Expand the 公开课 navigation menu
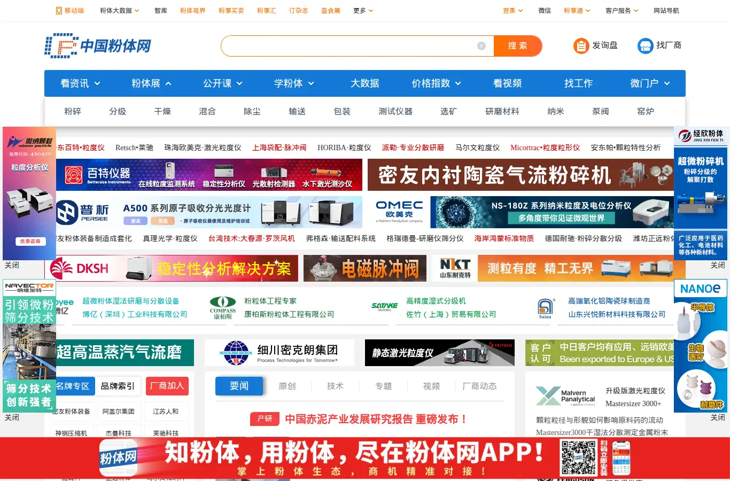The image size is (730, 481). click(x=223, y=83)
